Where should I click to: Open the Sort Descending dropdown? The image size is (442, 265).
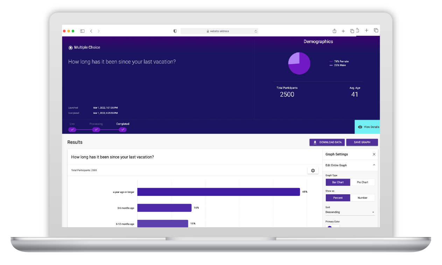pos(350,212)
